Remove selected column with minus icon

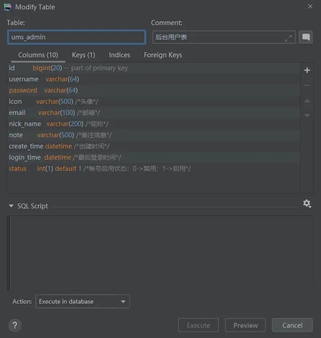[x=307, y=85]
